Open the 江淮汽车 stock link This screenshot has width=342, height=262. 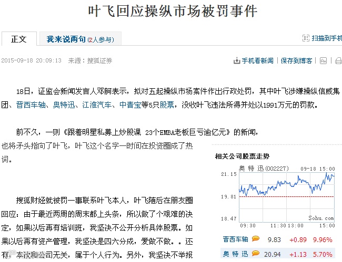(x=97, y=105)
